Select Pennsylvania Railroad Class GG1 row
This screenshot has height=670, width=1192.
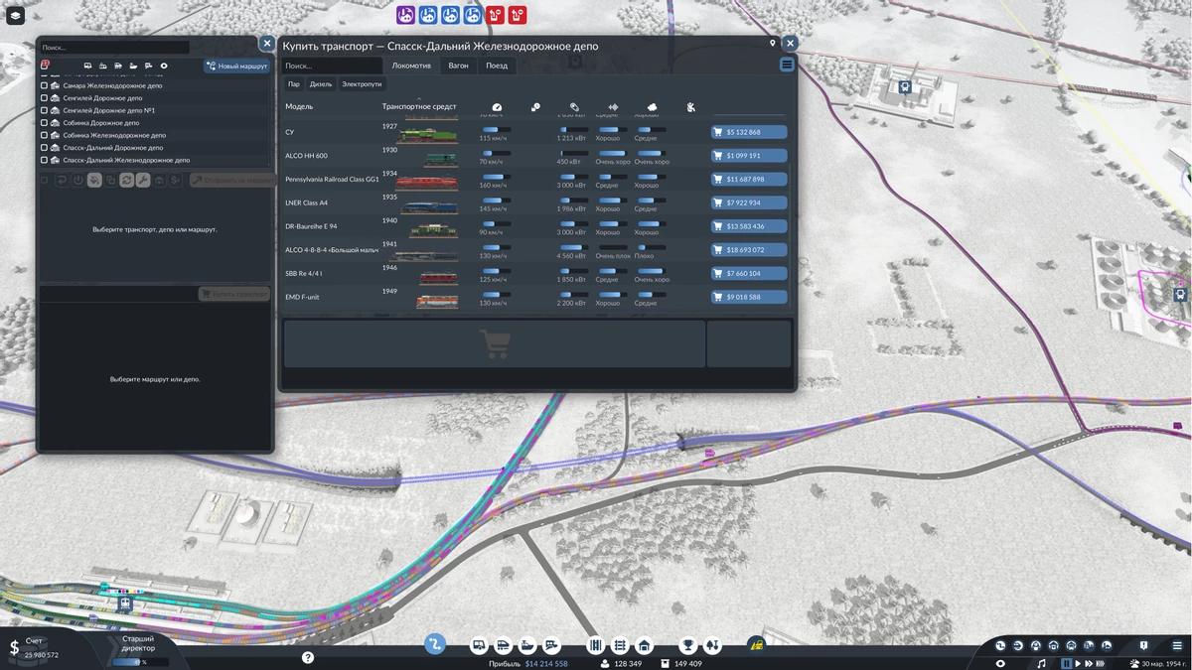(537, 180)
